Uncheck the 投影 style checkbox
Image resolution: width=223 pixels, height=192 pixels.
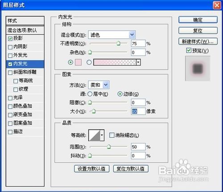(10, 39)
